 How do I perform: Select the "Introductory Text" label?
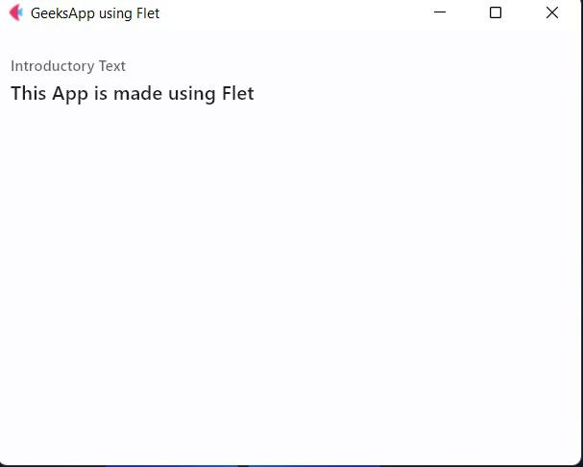(68, 66)
